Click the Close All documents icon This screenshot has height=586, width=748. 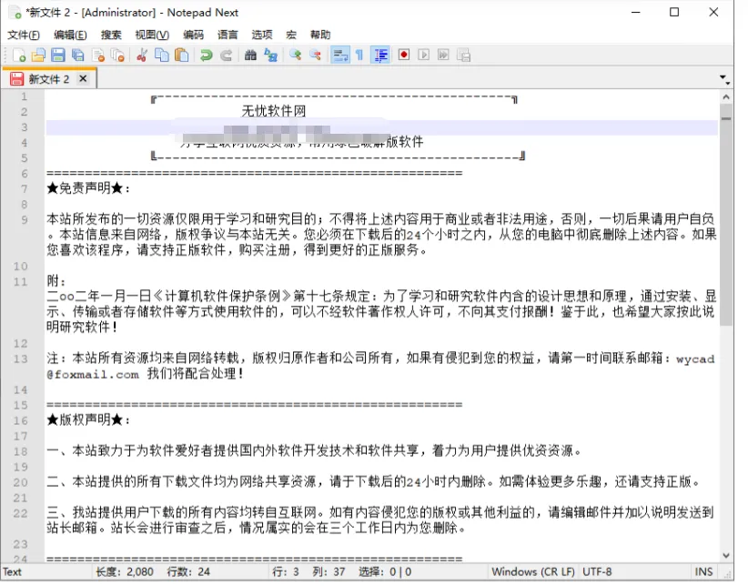[117, 56]
